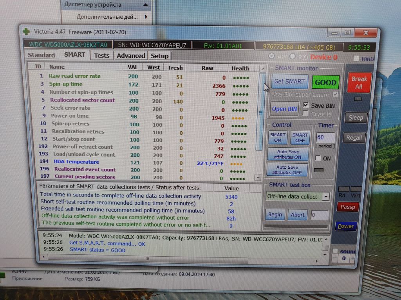The image size is (401, 300).
Task: Click the green cross Victoria app icon
Action: point(26,31)
